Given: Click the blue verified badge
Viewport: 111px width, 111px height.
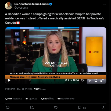Looking at the screenshot, I should tap(51, 4).
